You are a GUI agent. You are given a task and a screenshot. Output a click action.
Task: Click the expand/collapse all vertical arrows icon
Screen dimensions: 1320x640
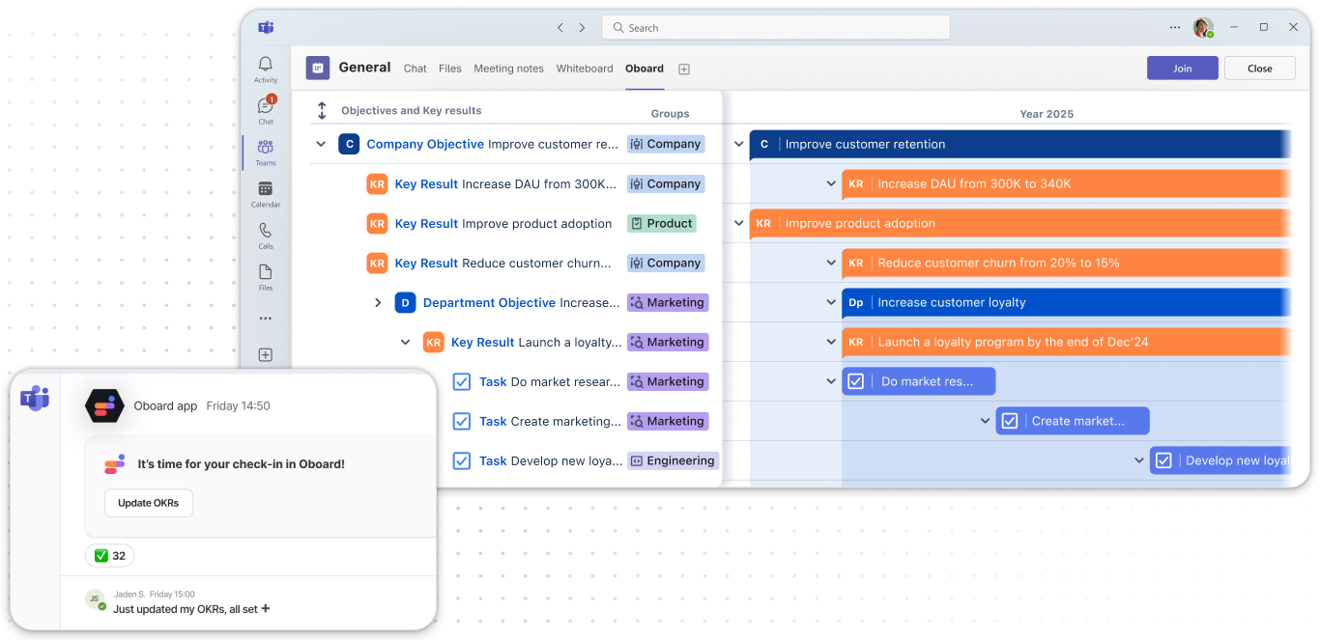[323, 111]
